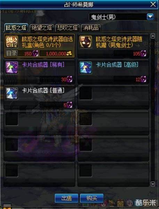Select the purple 卡片合成器 [稀有] icon

click(12, 68)
